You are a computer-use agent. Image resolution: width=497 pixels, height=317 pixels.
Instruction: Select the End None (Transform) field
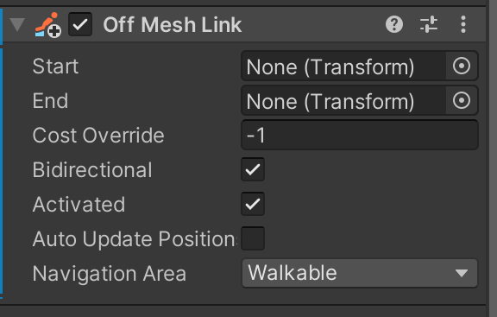click(343, 101)
